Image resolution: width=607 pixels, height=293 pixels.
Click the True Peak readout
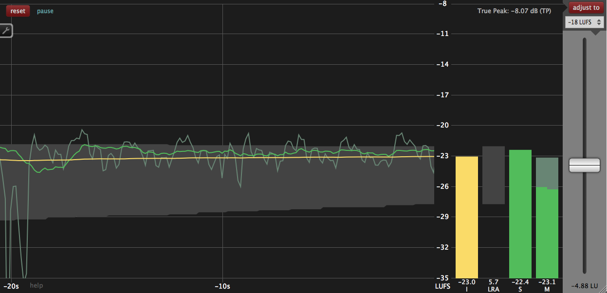click(514, 10)
